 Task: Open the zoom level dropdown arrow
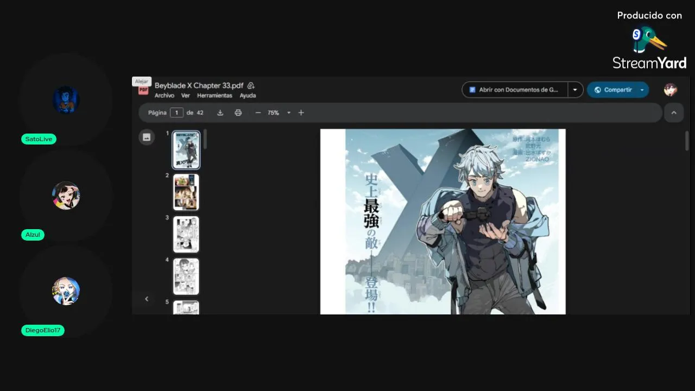[x=289, y=112]
